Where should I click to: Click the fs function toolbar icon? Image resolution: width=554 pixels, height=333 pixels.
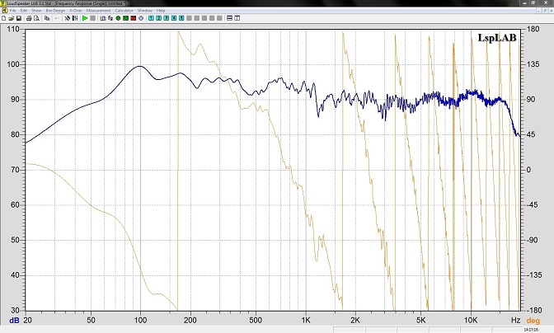110,18
